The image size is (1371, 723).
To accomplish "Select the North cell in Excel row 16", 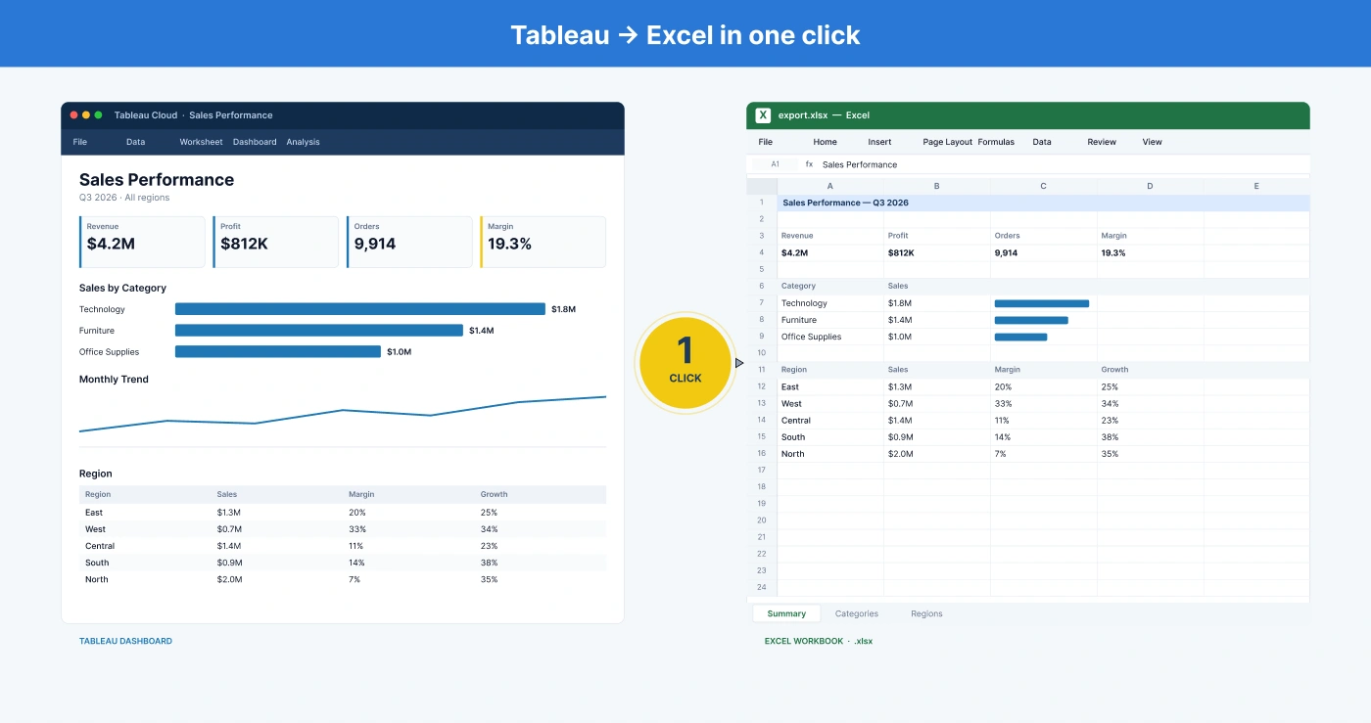I will [830, 454].
